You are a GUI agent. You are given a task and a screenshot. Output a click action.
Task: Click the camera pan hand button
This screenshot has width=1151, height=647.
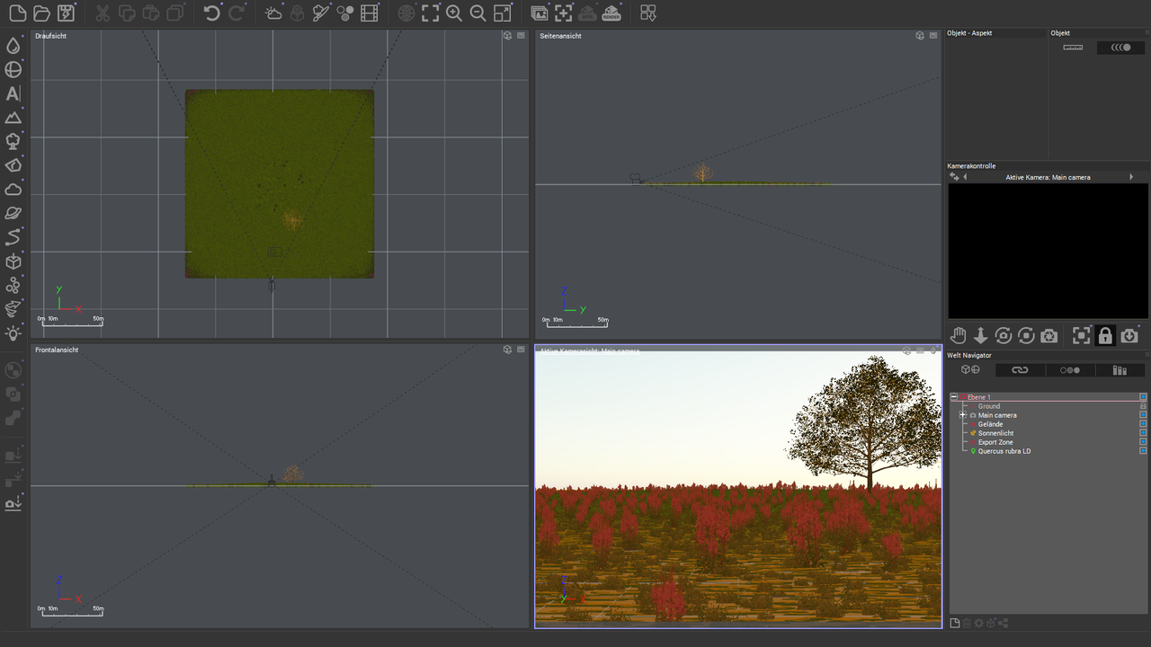(959, 335)
